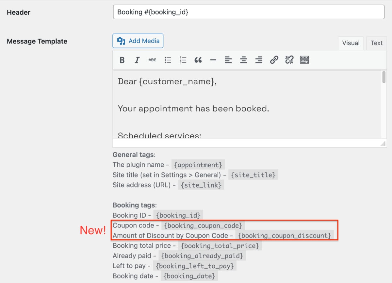Toggle bold formatting in editor toolbar
This screenshot has height=283, width=392.
coord(122,60)
